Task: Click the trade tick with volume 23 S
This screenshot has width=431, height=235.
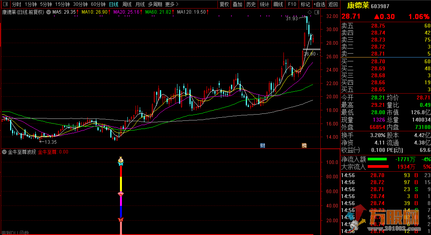Action: point(386,190)
